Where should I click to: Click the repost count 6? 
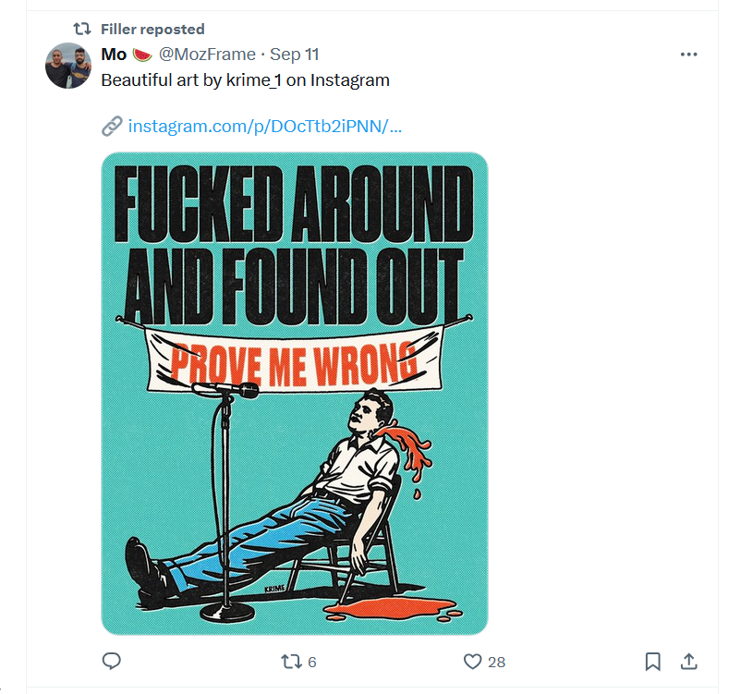coord(311,663)
